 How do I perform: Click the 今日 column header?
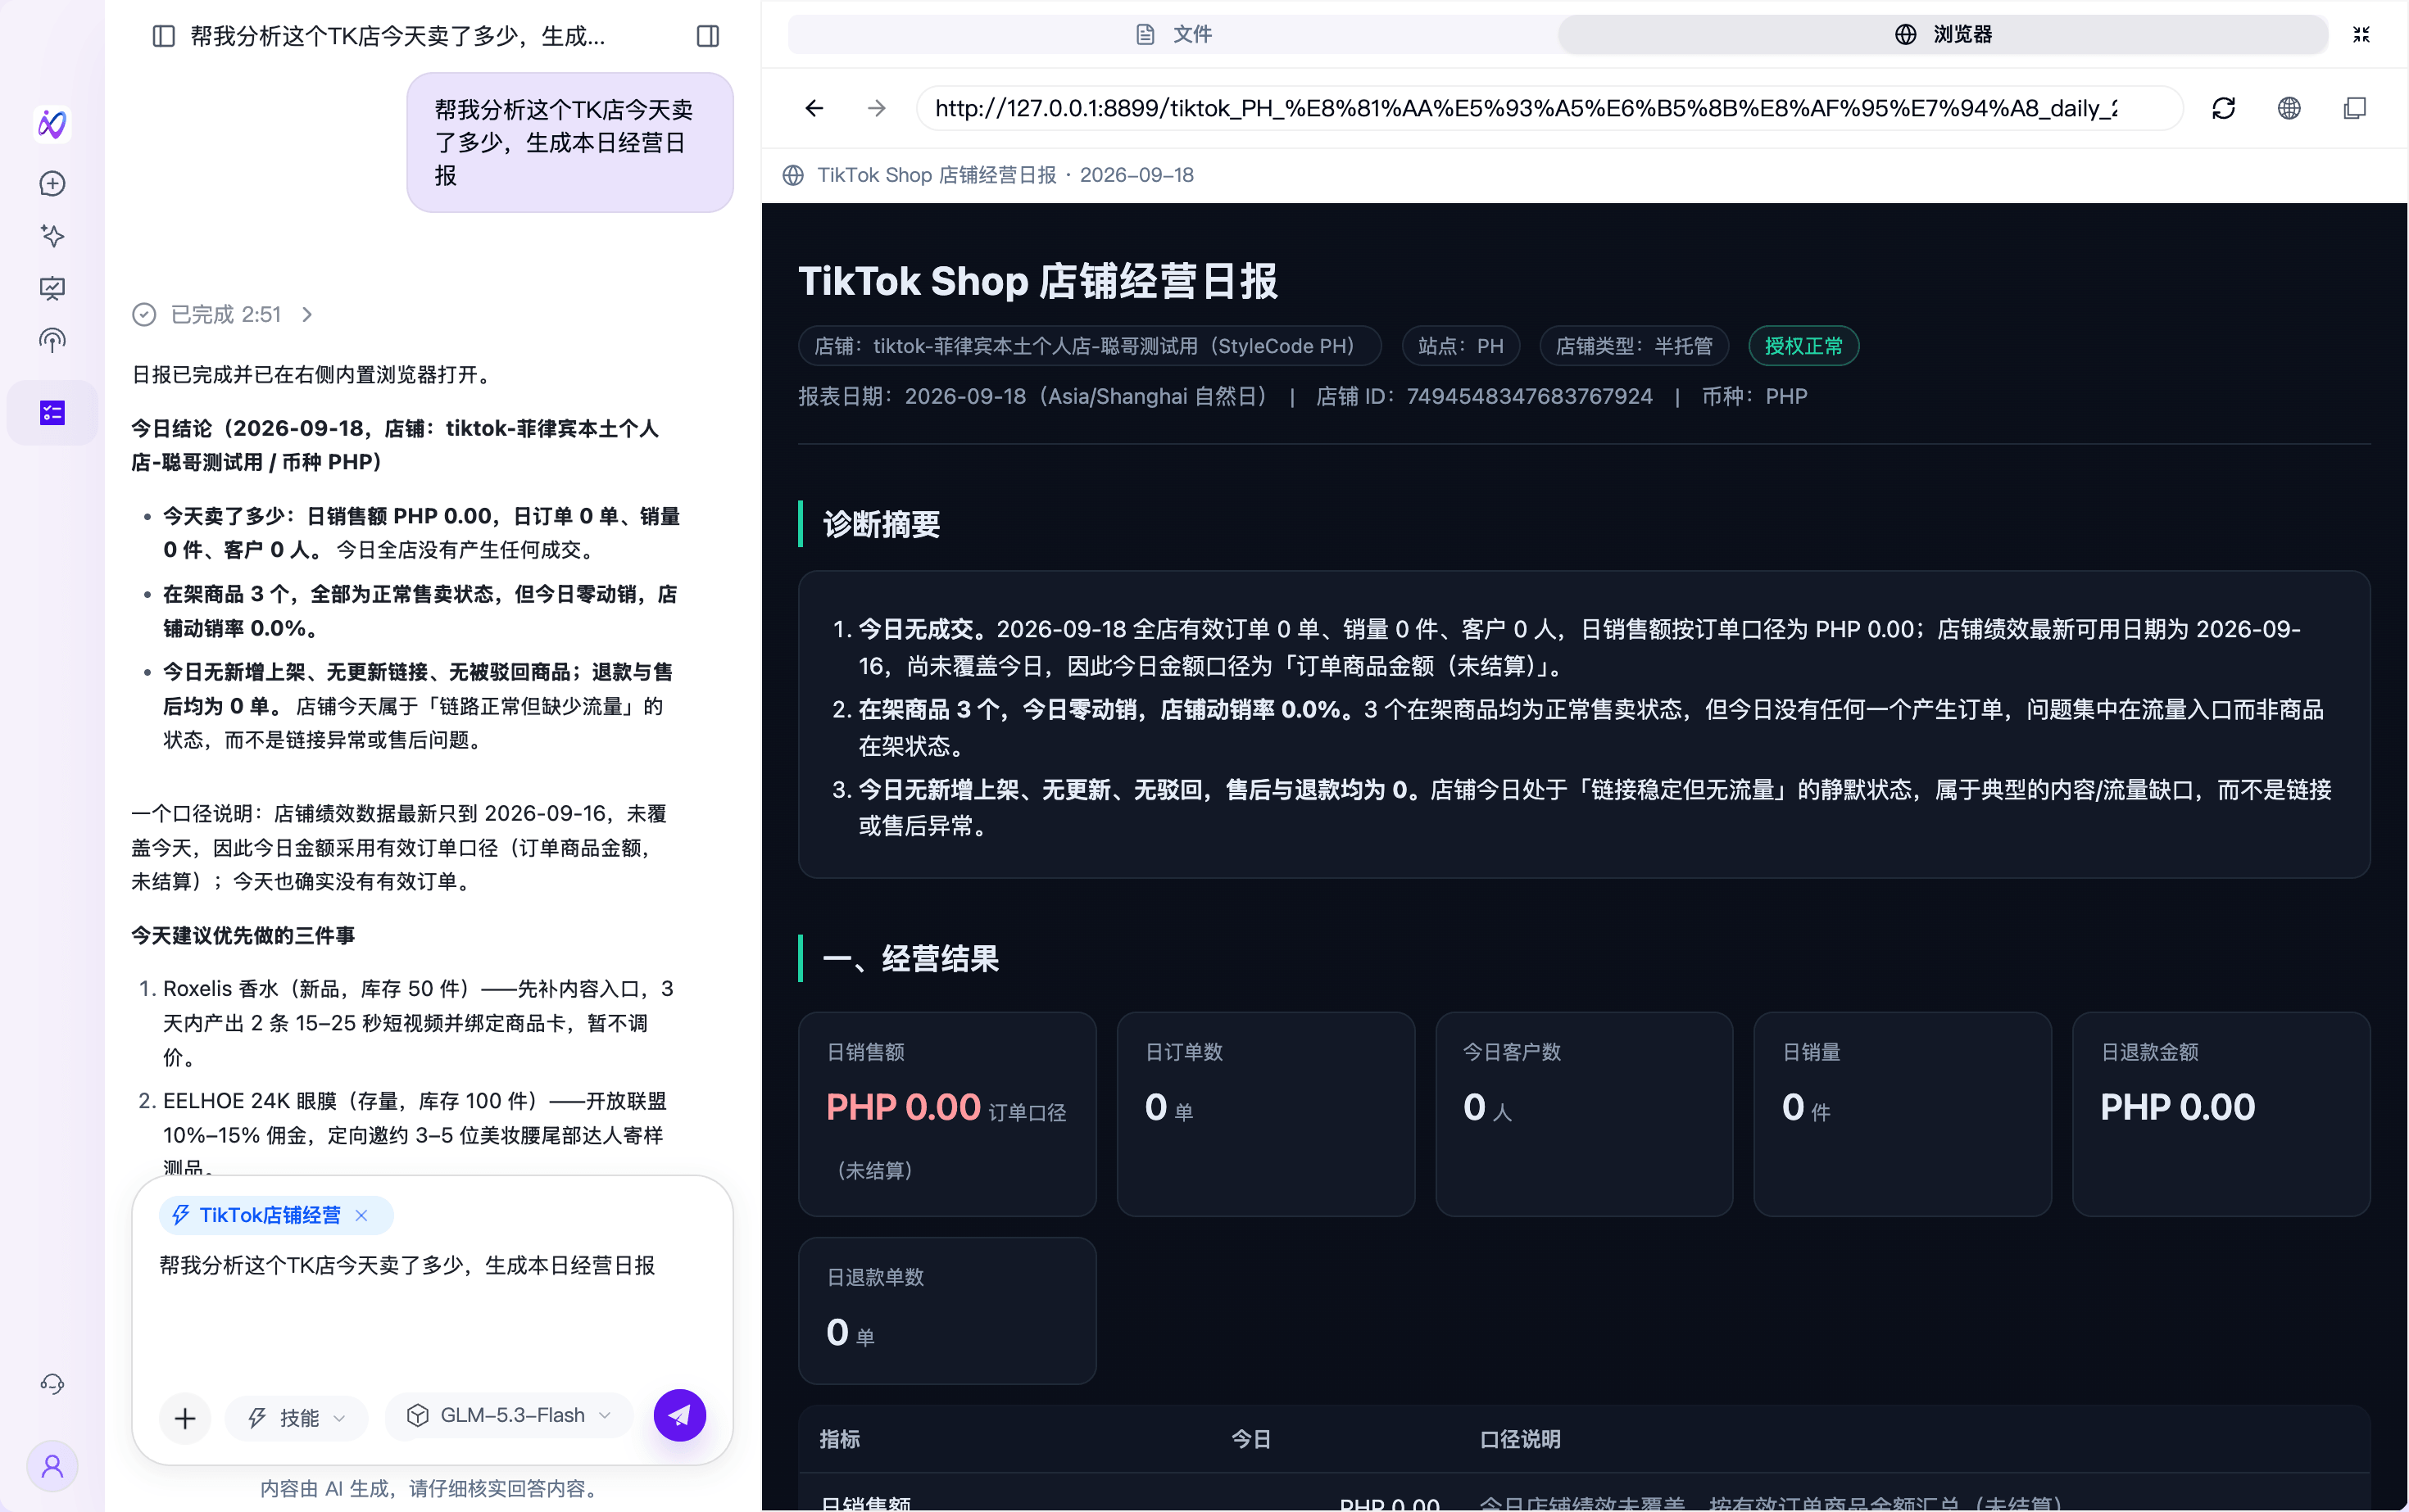pos(1250,1439)
